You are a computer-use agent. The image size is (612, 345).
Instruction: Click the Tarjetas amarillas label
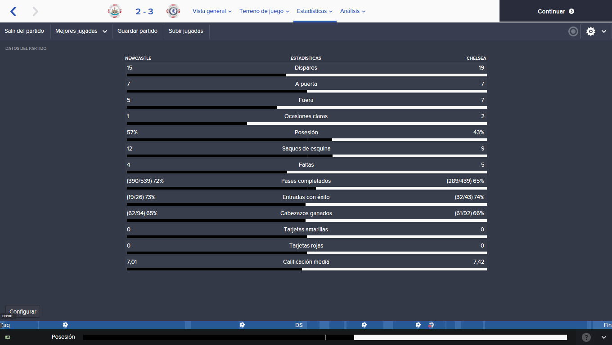[x=306, y=230]
